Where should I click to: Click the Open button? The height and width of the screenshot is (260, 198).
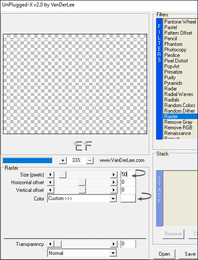[164, 254]
